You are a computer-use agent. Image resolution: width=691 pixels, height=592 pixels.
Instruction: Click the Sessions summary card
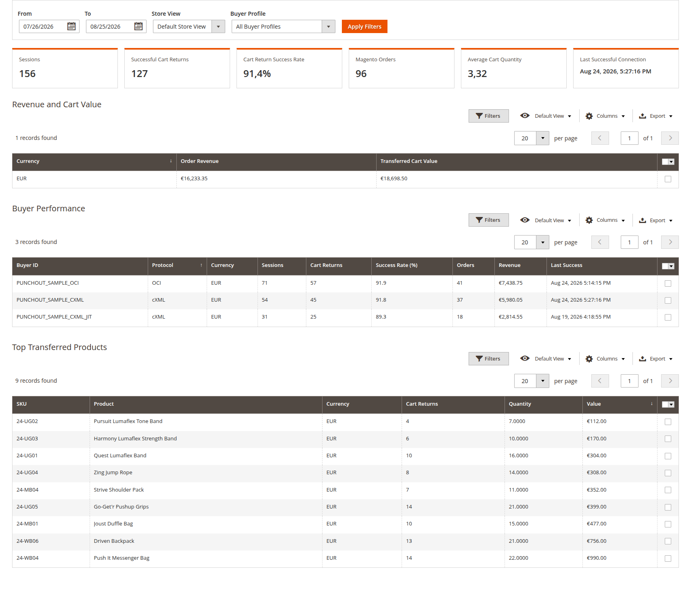(x=65, y=68)
